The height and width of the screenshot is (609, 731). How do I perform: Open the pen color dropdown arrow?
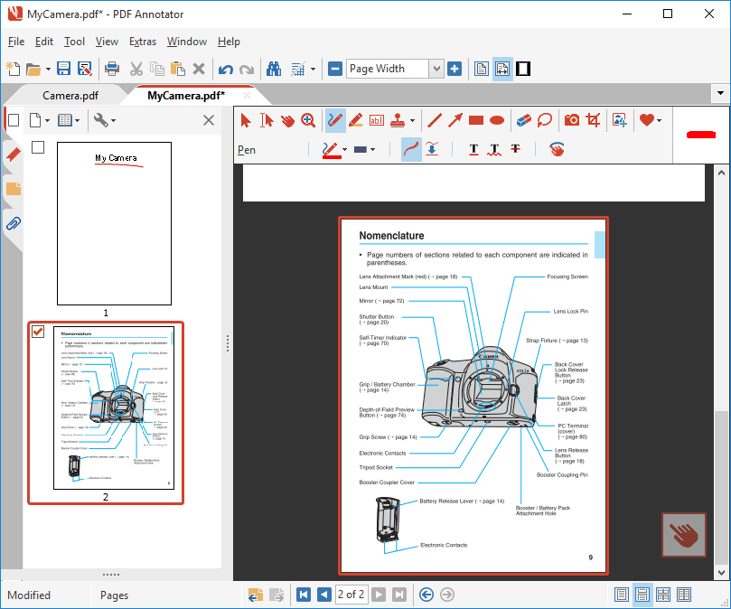pyautogui.click(x=344, y=150)
